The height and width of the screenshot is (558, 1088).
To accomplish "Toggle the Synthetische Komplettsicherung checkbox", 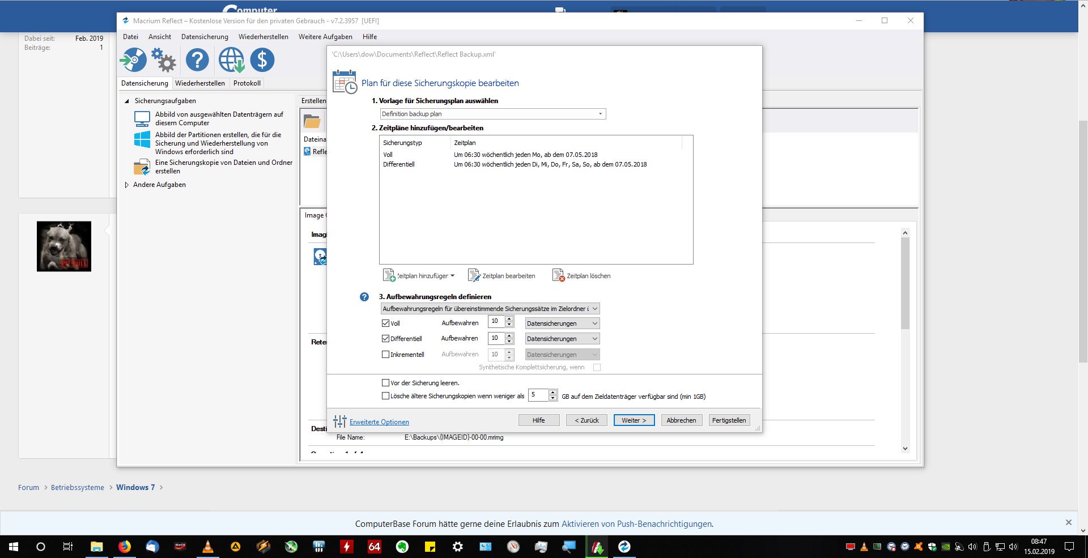I will (x=597, y=367).
